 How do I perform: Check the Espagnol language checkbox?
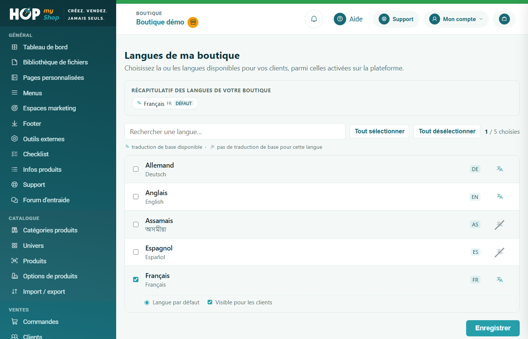[x=136, y=252]
